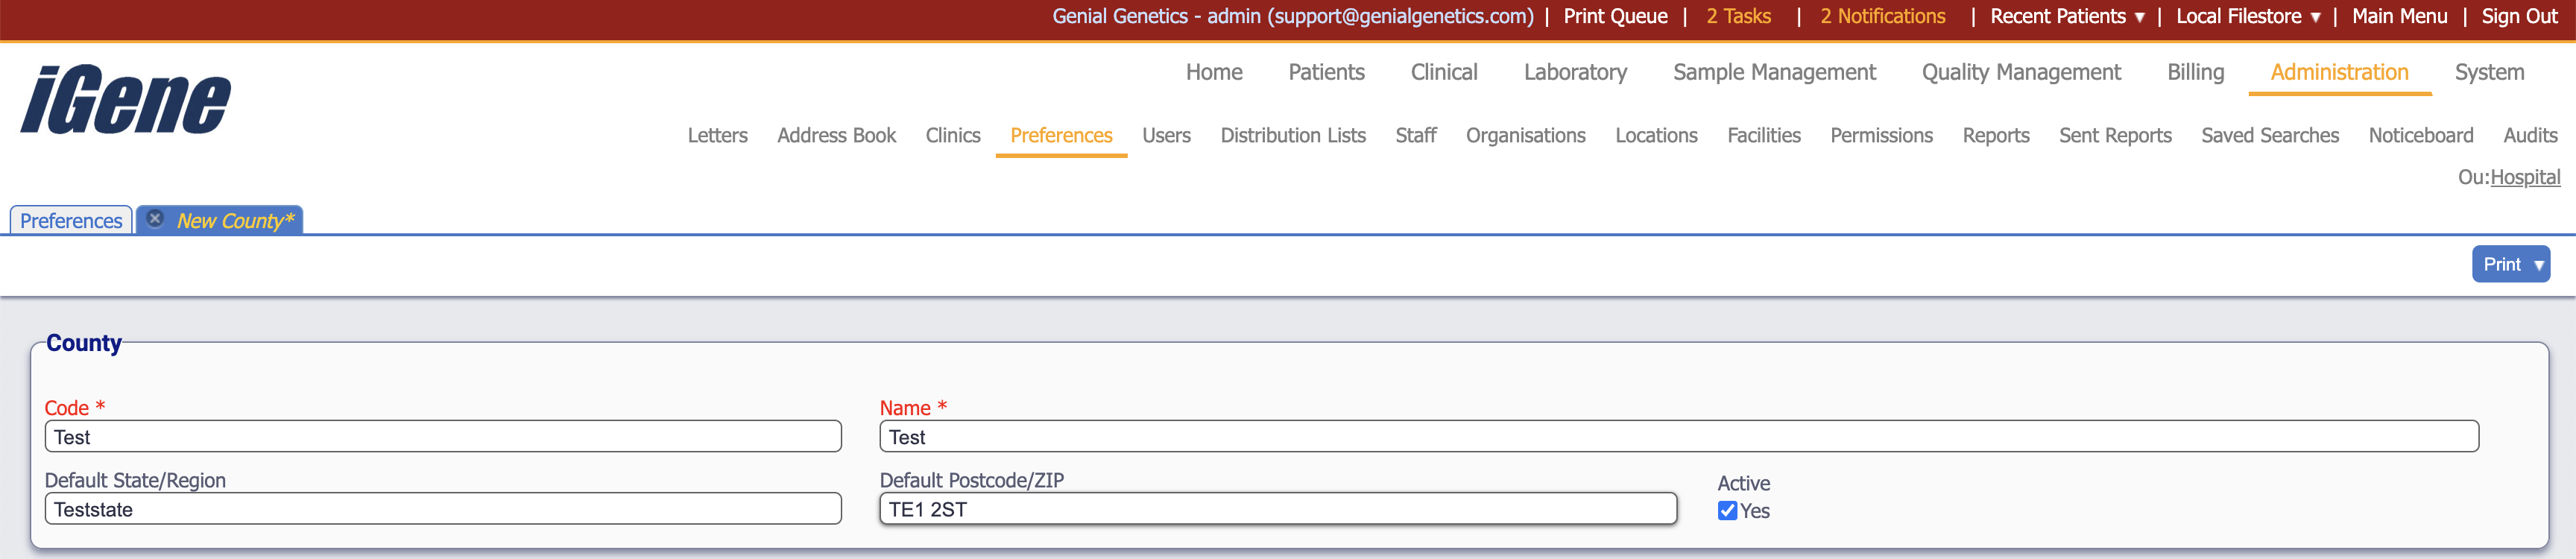View the 2 Notifications link
Image resolution: width=2576 pixels, height=559 pixels.
click(x=1882, y=17)
